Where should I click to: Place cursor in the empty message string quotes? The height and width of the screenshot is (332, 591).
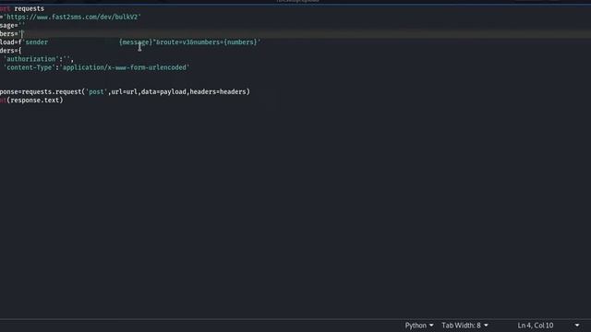point(21,25)
